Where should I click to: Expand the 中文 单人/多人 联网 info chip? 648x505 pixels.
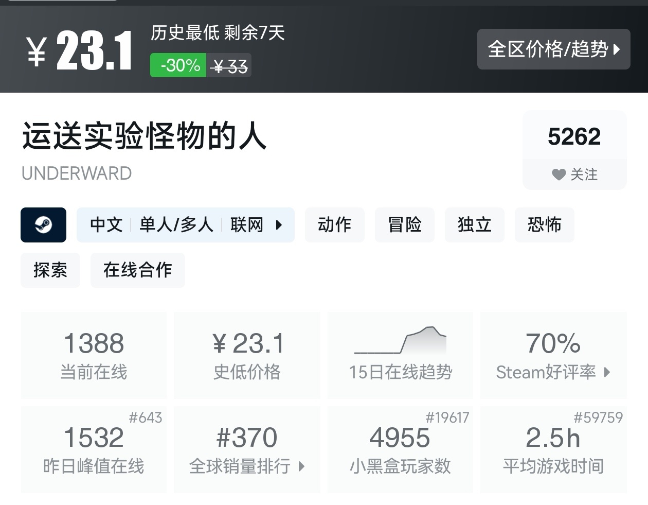tap(186, 225)
